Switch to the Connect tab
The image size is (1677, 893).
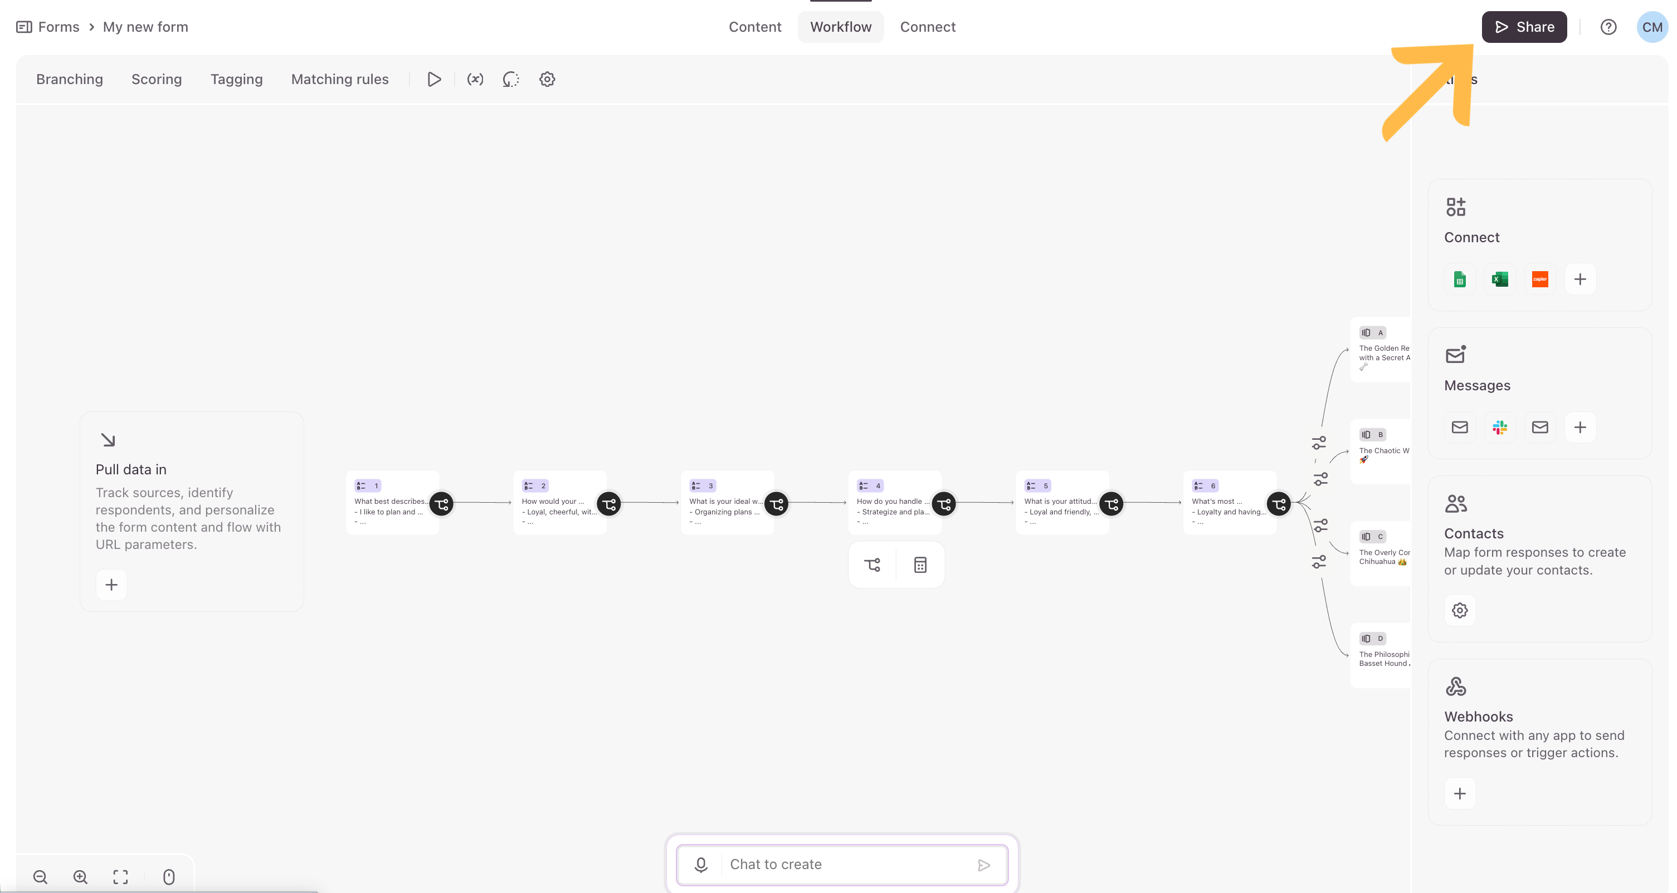click(928, 27)
